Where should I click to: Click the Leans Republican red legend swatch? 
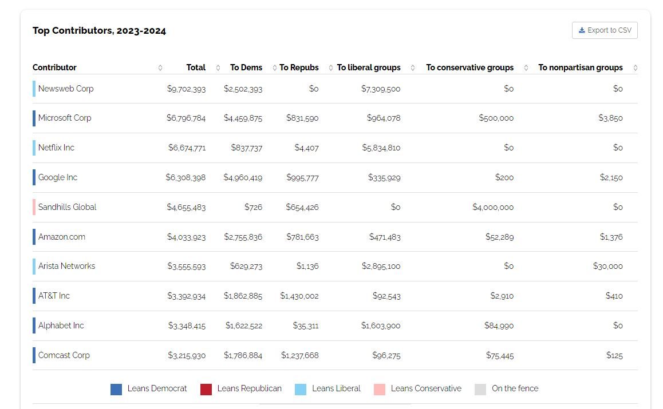[x=206, y=389]
